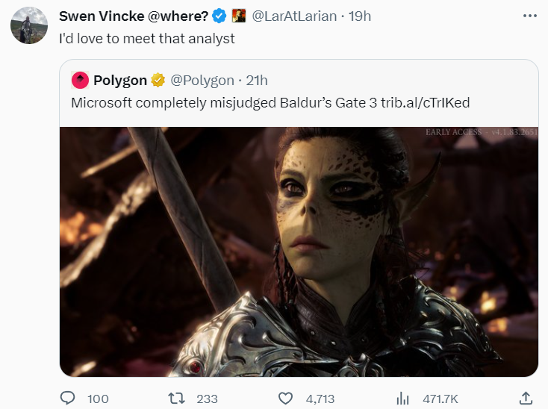Like the post with the heart icon
This screenshot has width=548, height=409.
pyautogui.click(x=285, y=398)
